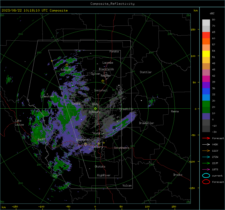Screen dimensions: 225x210
Task: Click the Ponoka label
Action: 114,51
